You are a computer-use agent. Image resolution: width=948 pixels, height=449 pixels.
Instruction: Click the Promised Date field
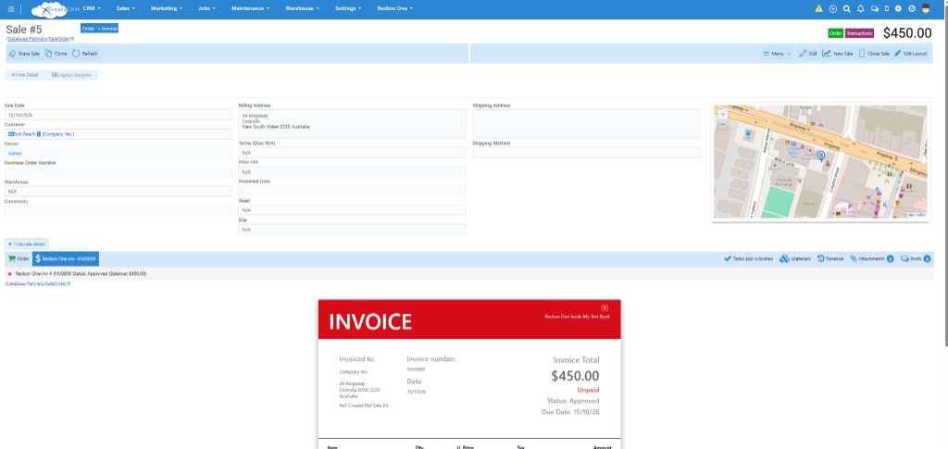[353, 191]
